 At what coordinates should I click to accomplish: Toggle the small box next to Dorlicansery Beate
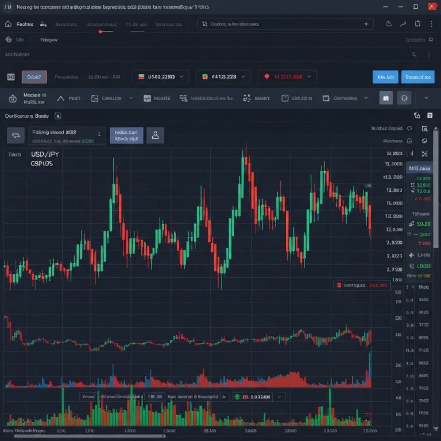click(x=57, y=116)
